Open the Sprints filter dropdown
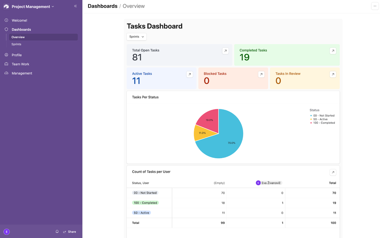 (136, 37)
